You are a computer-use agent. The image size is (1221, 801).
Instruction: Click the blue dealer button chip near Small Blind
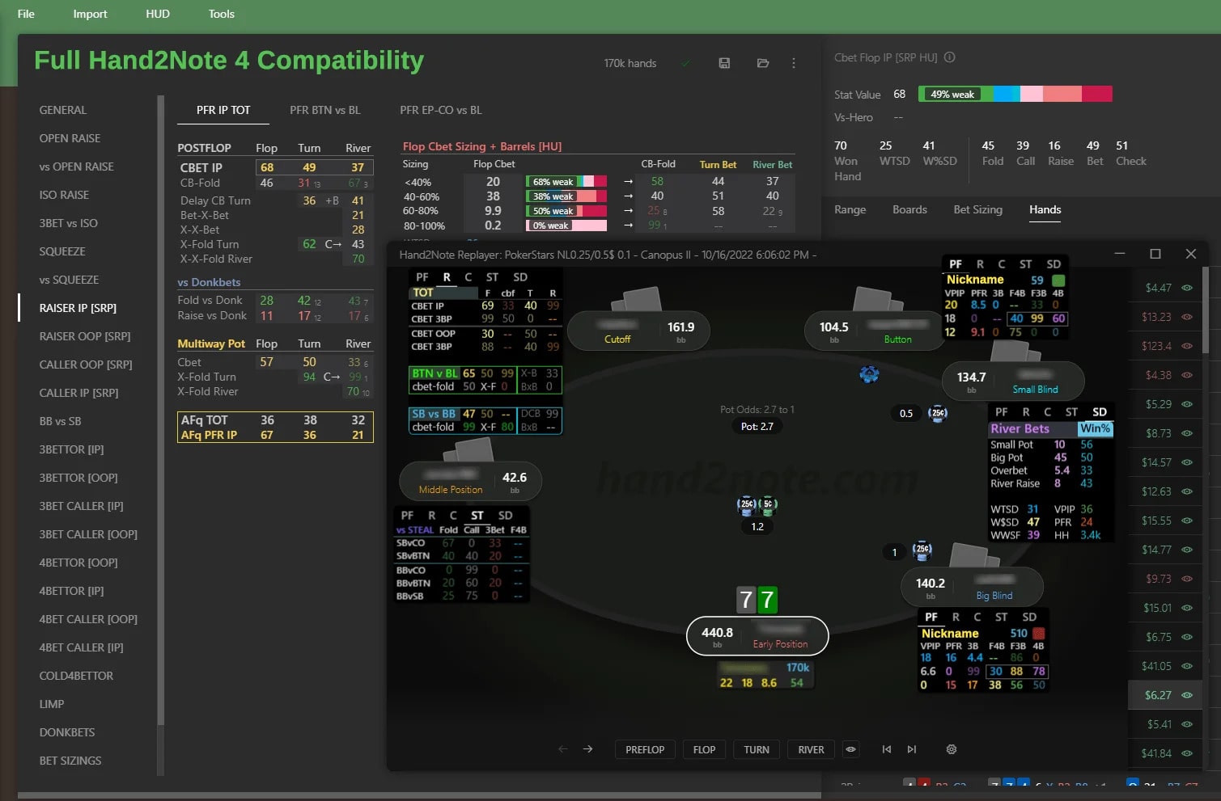869,374
